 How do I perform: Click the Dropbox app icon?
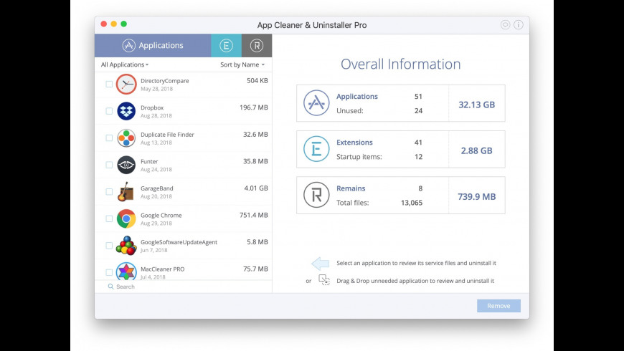click(126, 111)
